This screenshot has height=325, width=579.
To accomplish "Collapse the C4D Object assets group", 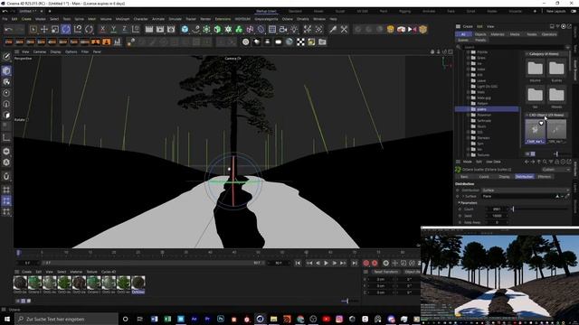I will click(x=527, y=116).
